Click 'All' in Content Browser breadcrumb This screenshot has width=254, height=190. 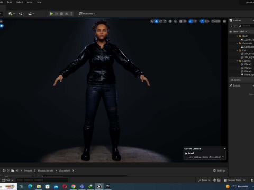point(17,170)
